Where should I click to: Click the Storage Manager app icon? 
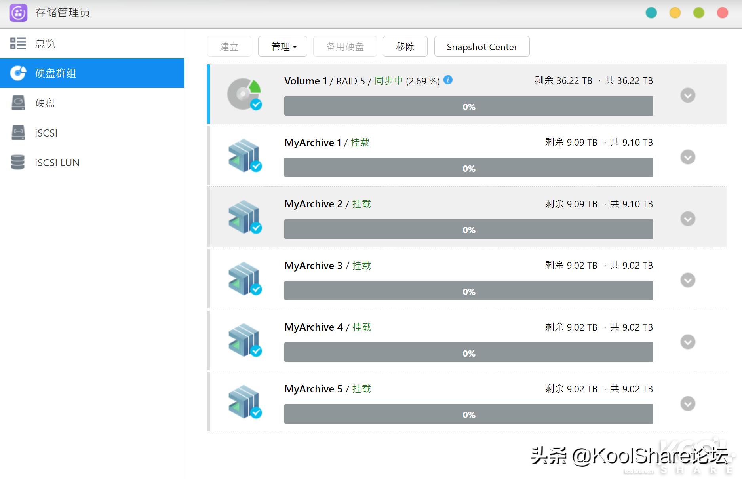point(18,12)
